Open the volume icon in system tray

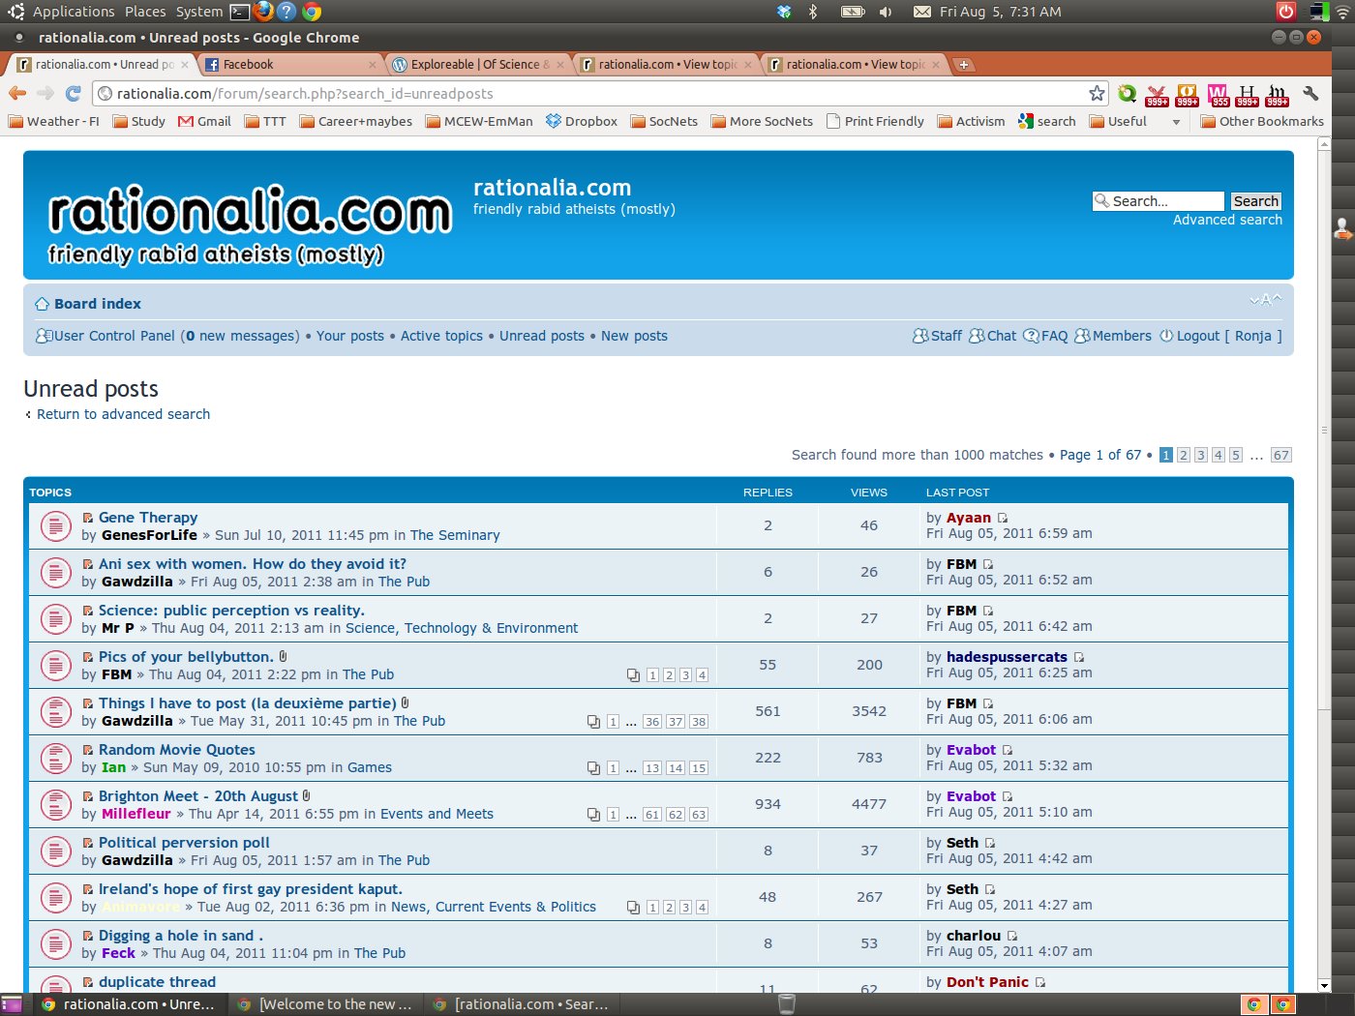click(885, 12)
